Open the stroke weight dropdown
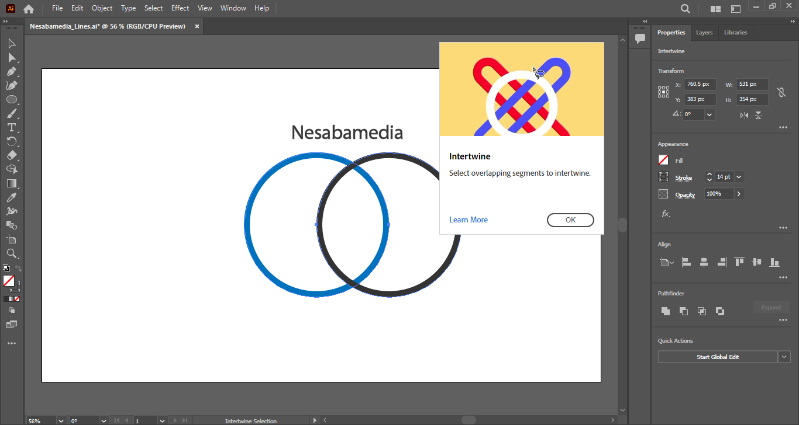Screen dimensions: 799x425 tap(739, 177)
